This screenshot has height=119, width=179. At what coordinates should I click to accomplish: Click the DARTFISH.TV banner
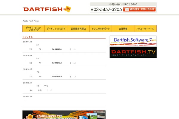point(133,52)
